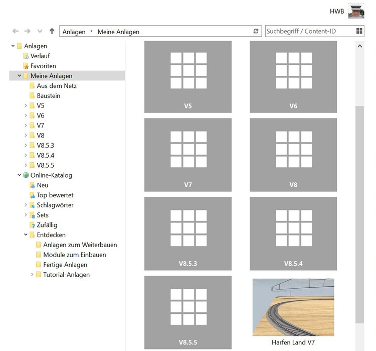Select the Anlagen root folder

(36, 46)
